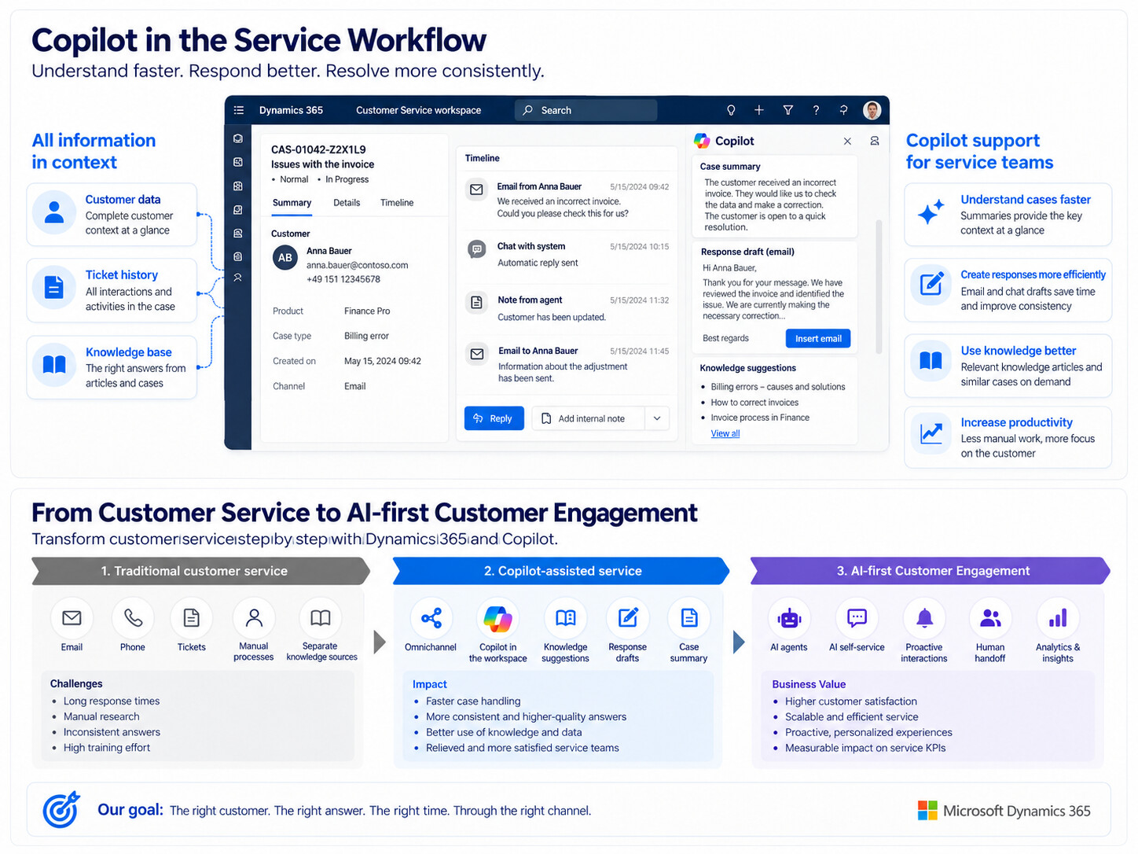Screen dimensions: 1138x854
Task: Click the Our goal target icon
Action: coord(61,809)
